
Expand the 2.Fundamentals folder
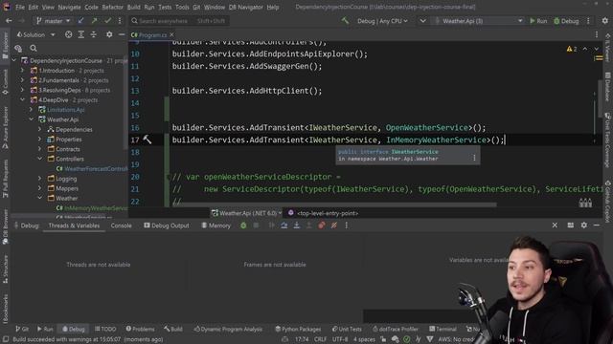click(x=23, y=80)
